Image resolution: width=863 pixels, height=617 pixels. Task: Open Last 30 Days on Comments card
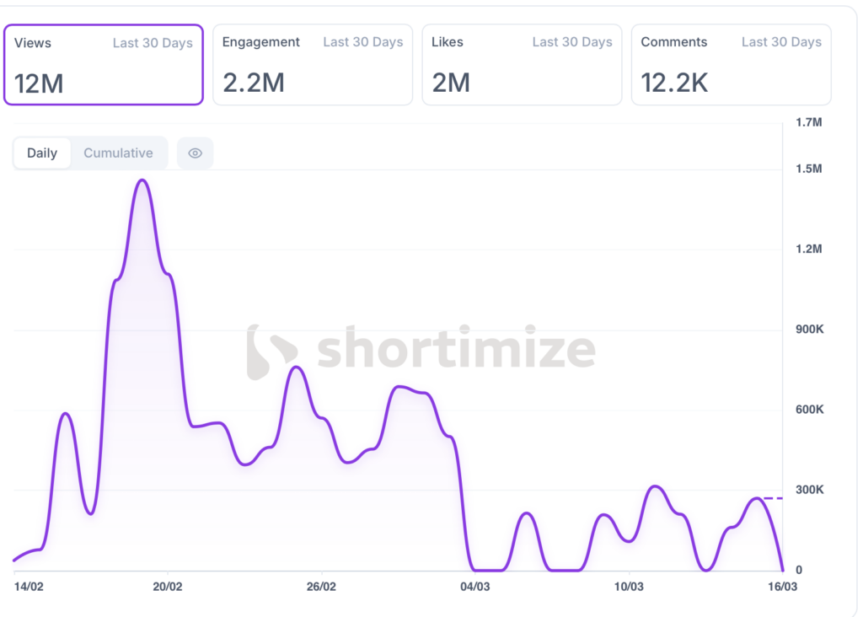pyautogui.click(x=781, y=42)
